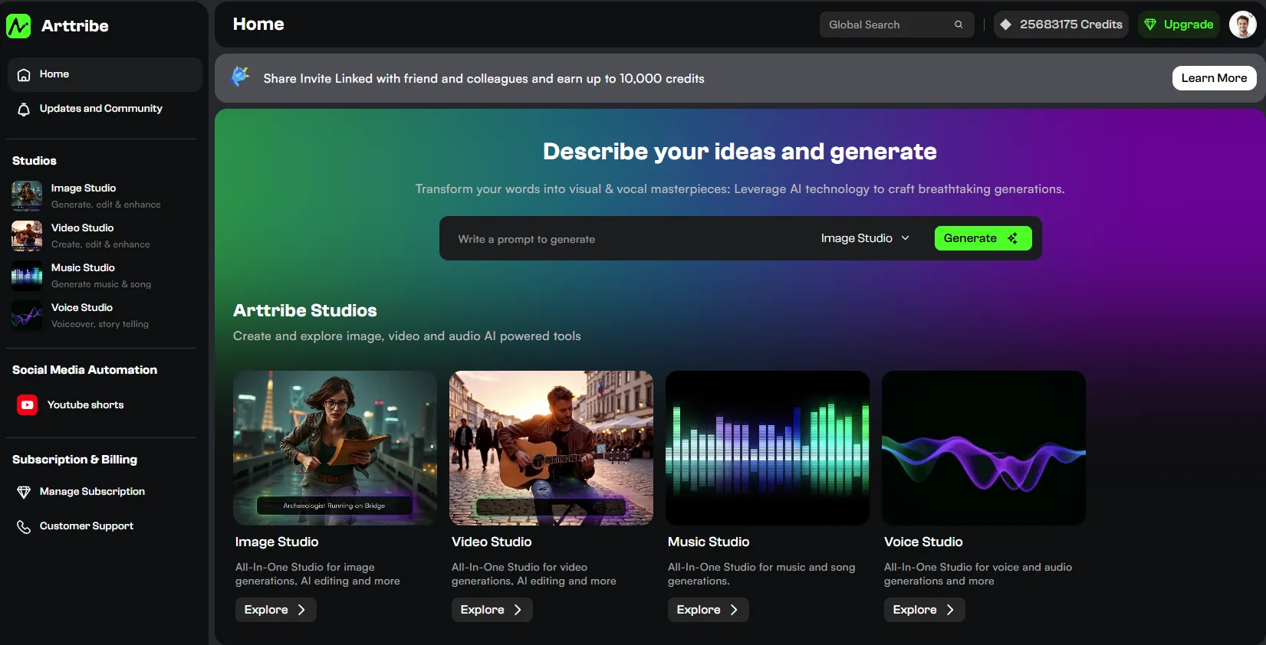1266x645 pixels.
Task: Click the 'Generate music & song' subtitle
Action: pyautogui.click(x=101, y=284)
